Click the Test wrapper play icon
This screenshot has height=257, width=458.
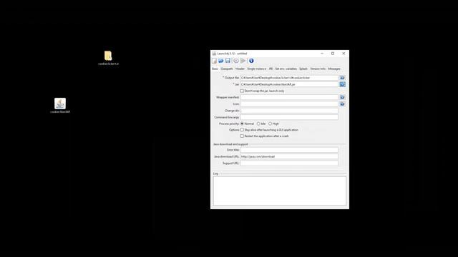click(x=243, y=61)
